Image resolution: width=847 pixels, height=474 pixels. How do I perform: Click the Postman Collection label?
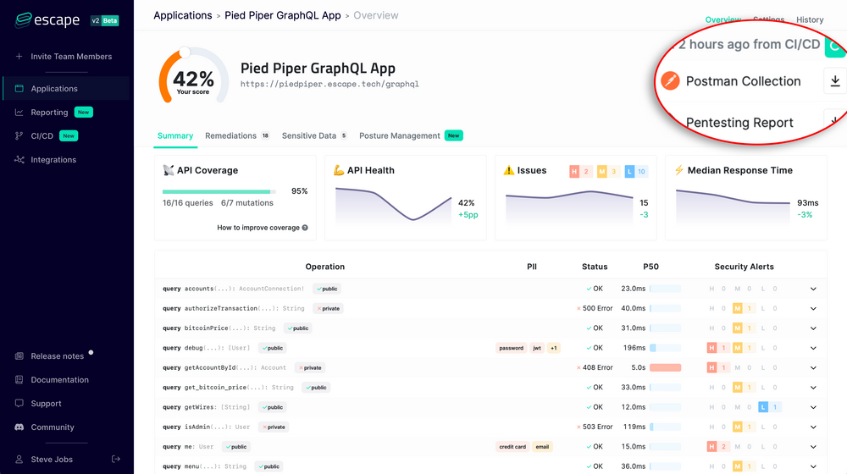tap(744, 81)
